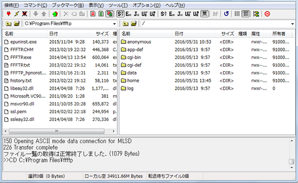This screenshot has height=183, width=298.
Task: Sort remote list by 属性 column header
Action: tap(259, 34)
